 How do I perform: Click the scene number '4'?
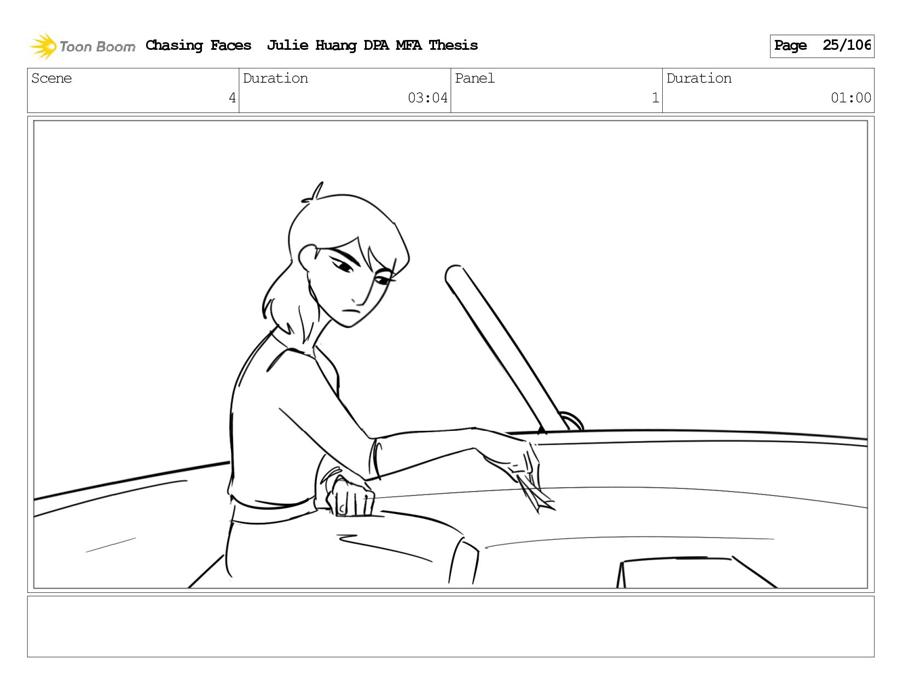[x=232, y=98]
